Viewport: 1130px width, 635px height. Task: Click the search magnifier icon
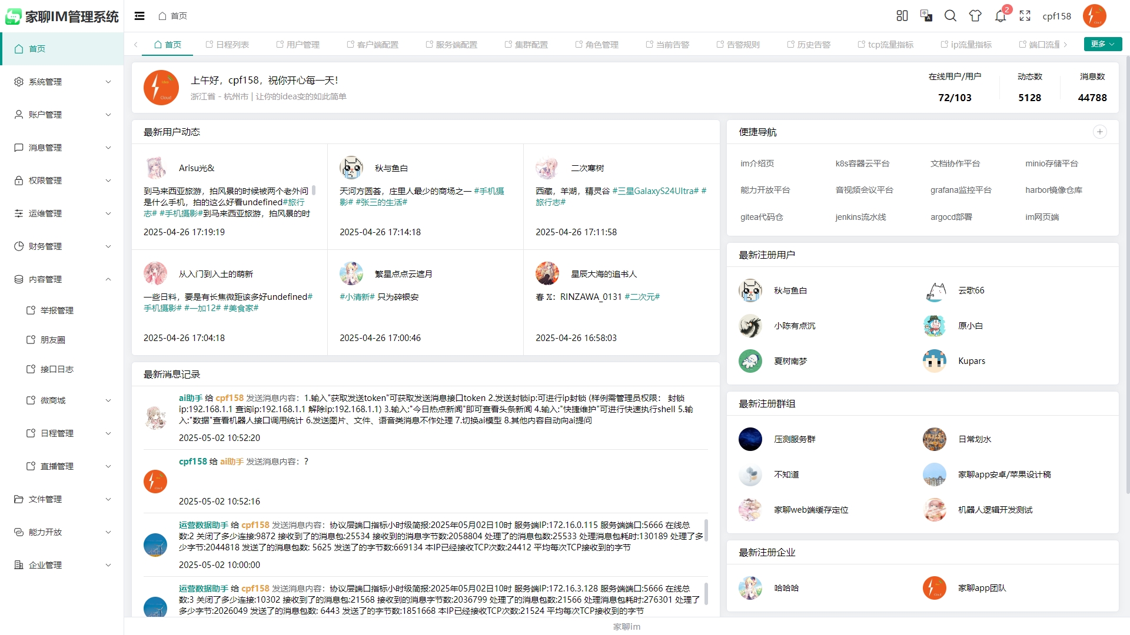(950, 16)
